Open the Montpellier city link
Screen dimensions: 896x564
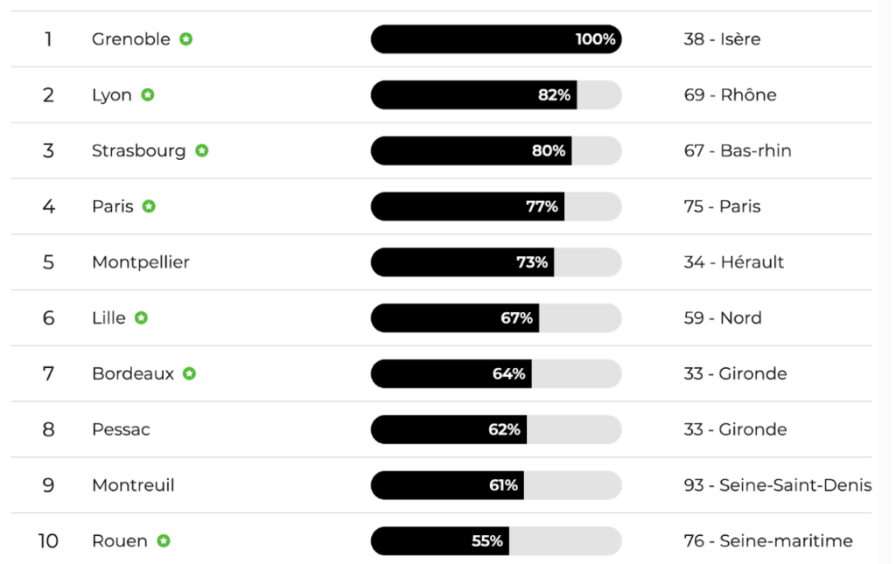[140, 262]
